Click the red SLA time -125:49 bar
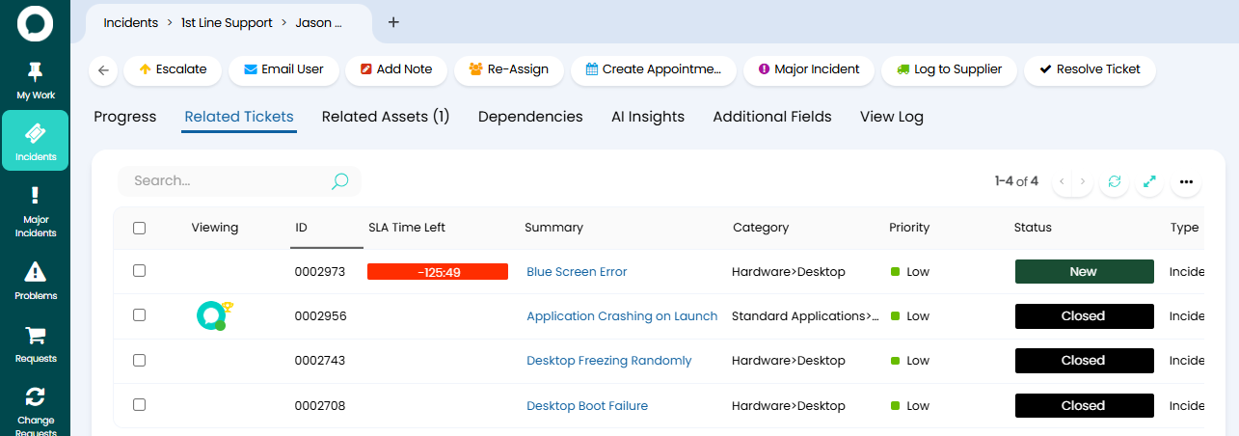The height and width of the screenshot is (436, 1239). [438, 272]
